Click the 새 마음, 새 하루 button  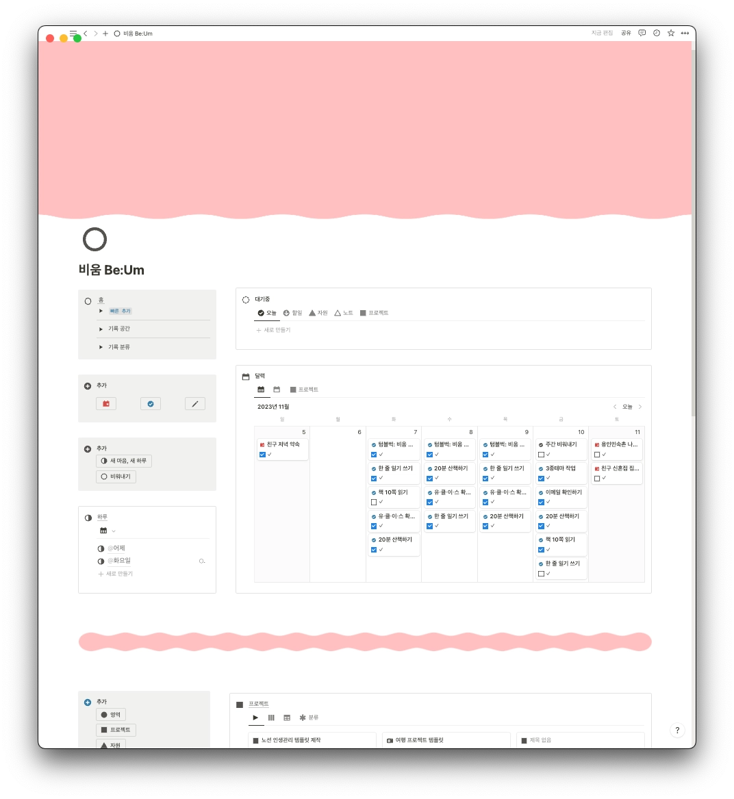point(124,461)
